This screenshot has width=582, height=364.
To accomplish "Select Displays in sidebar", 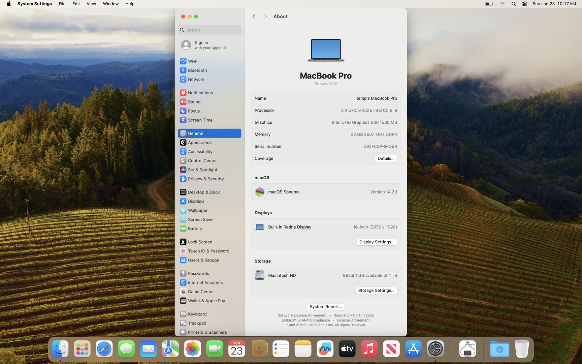I will click(209, 201).
